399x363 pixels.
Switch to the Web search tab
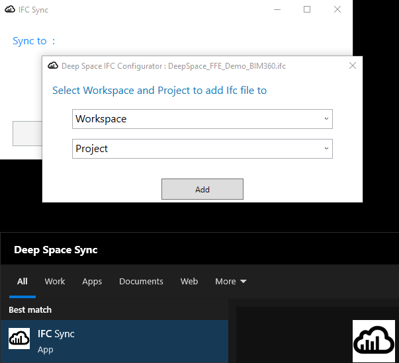coord(189,282)
